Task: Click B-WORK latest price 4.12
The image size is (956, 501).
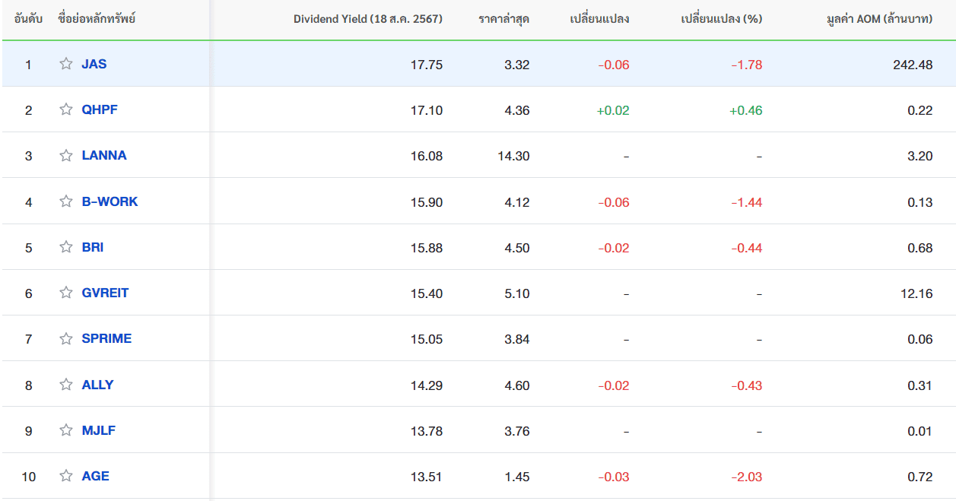Action: [x=517, y=202]
